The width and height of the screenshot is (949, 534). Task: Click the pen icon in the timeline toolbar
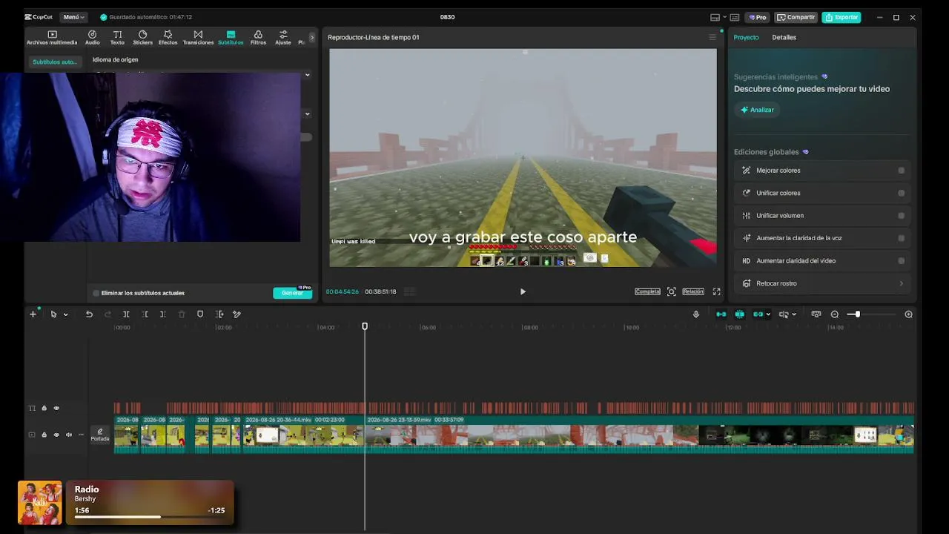(x=237, y=314)
